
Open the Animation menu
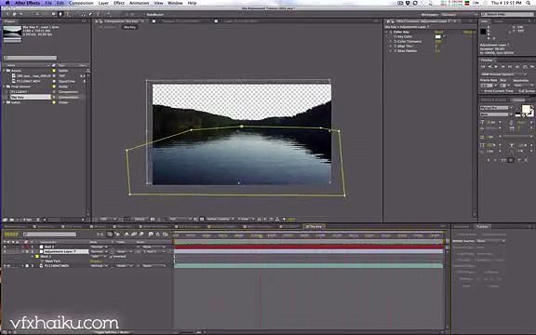(x=140, y=3)
